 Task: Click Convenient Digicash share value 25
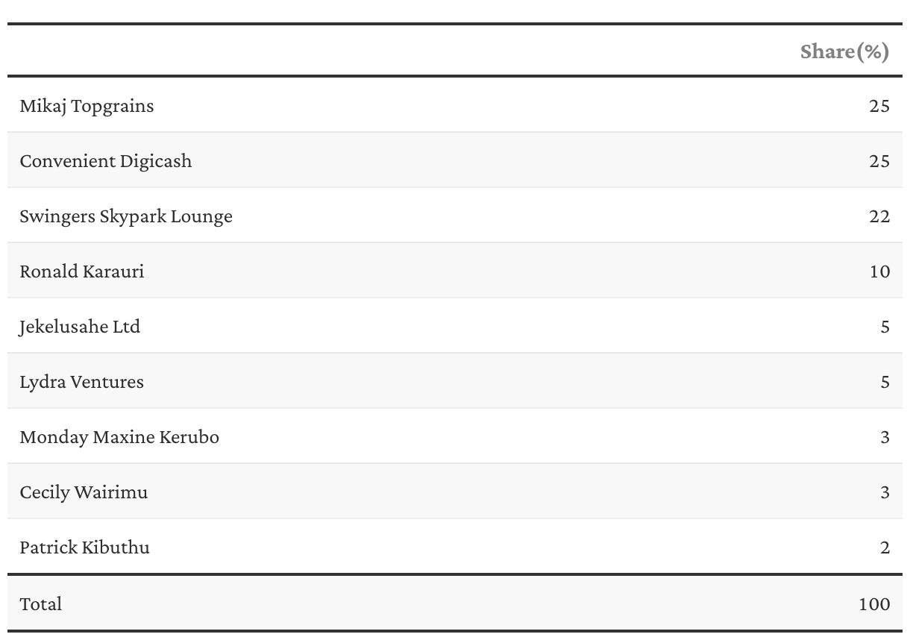(x=879, y=161)
